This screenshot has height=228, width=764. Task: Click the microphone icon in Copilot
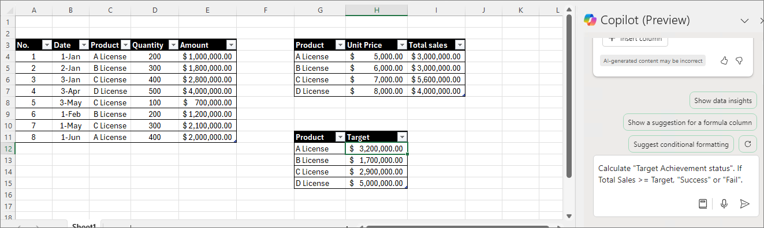[x=724, y=203]
